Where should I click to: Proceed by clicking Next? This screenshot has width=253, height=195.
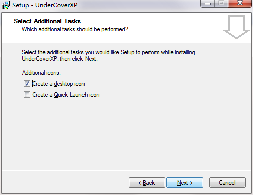185,183
